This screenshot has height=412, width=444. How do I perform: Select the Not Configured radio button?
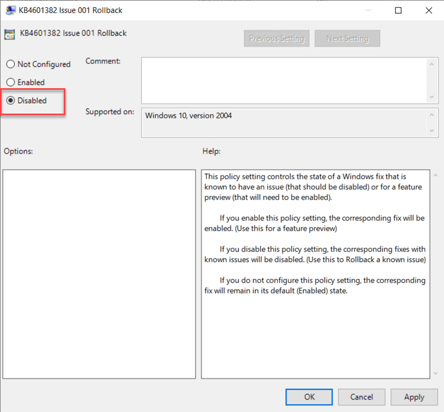(x=38, y=64)
